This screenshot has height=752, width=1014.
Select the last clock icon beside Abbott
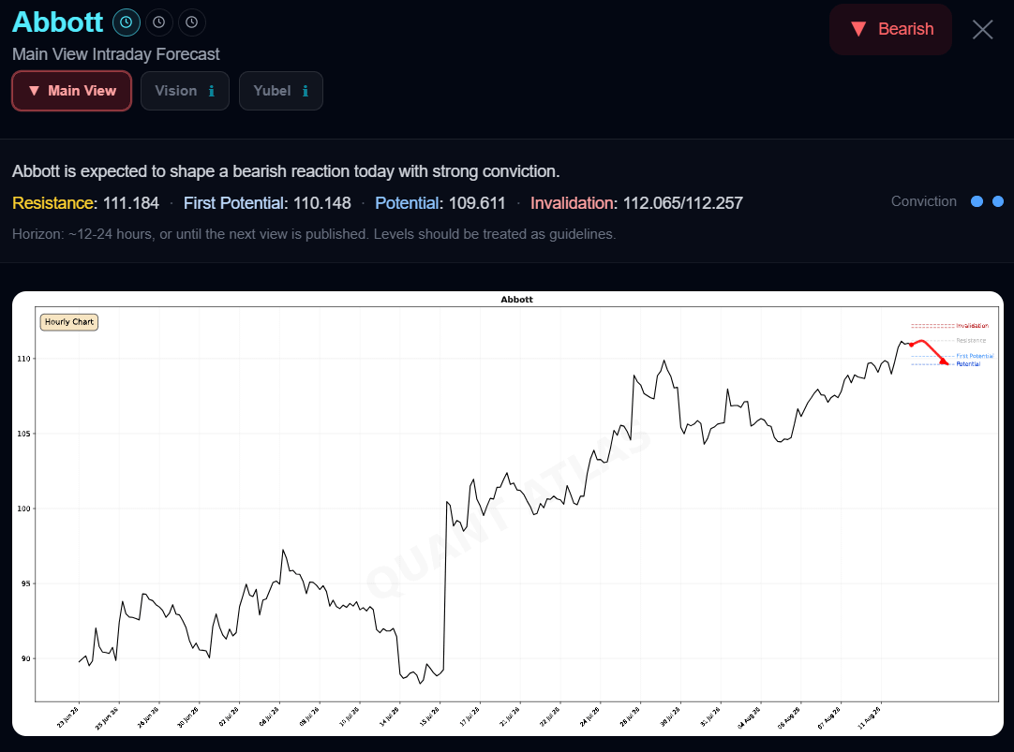(x=192, y=22)
